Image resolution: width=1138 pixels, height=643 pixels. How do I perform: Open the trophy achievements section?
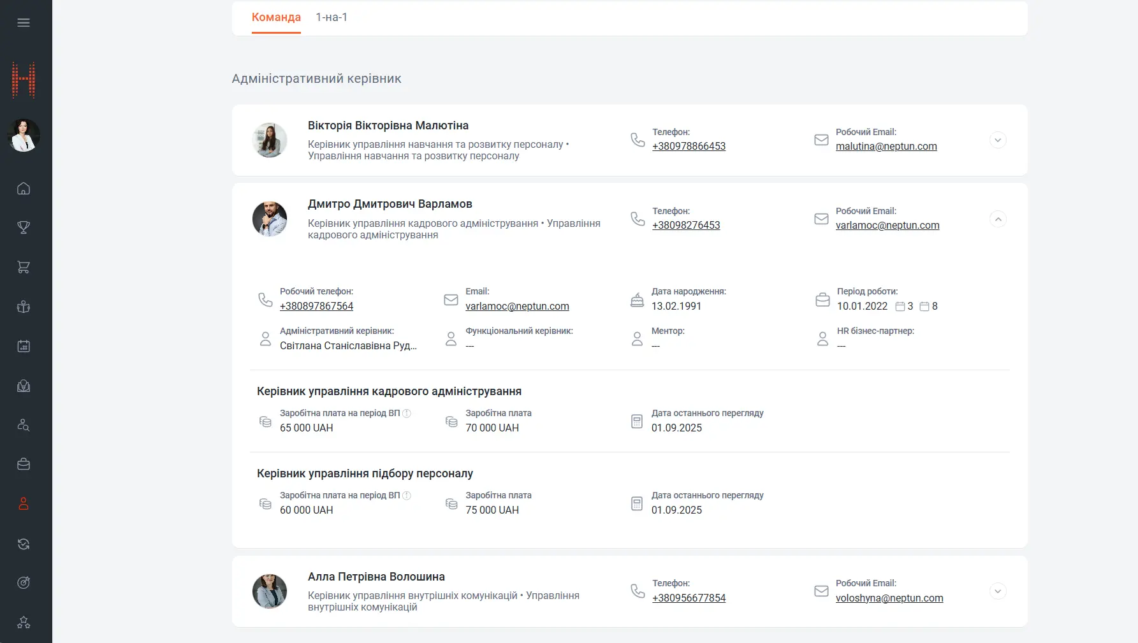coord(24,228)
